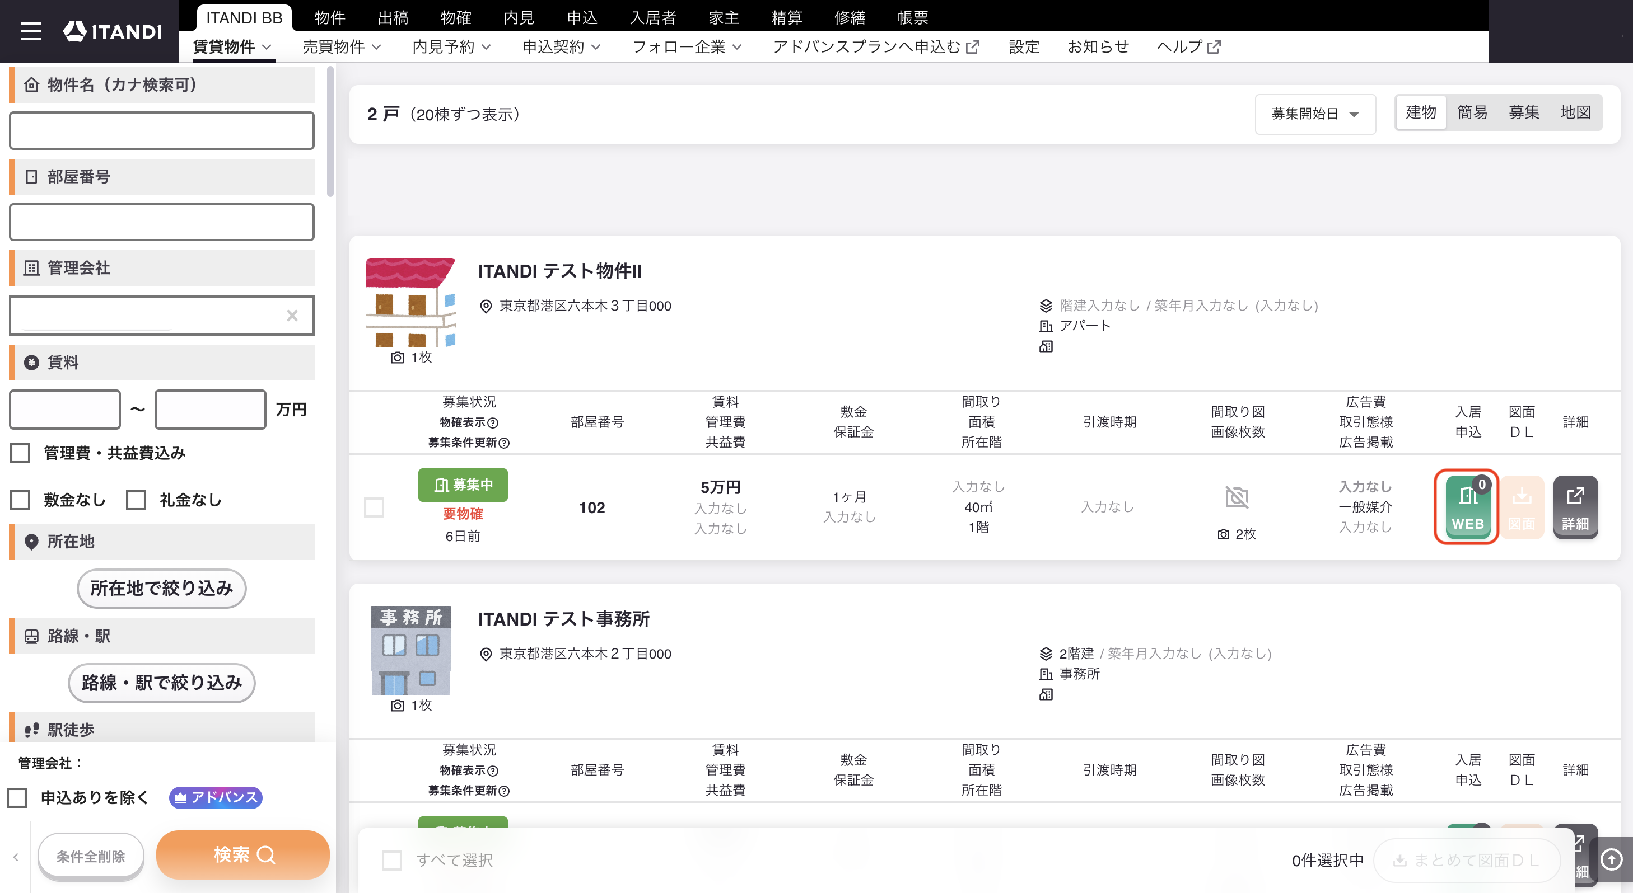Expand the 売買物件 dropdown menu
This screenshot has width=1633, height=893.
pos(342,47)
